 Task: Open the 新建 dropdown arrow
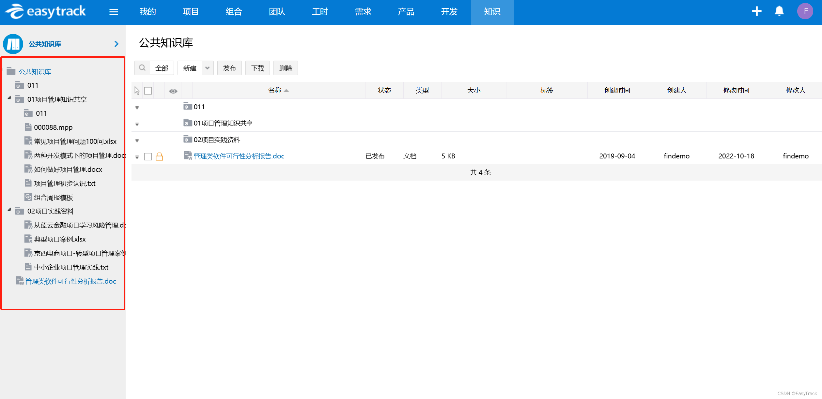[x=207, y=68]
